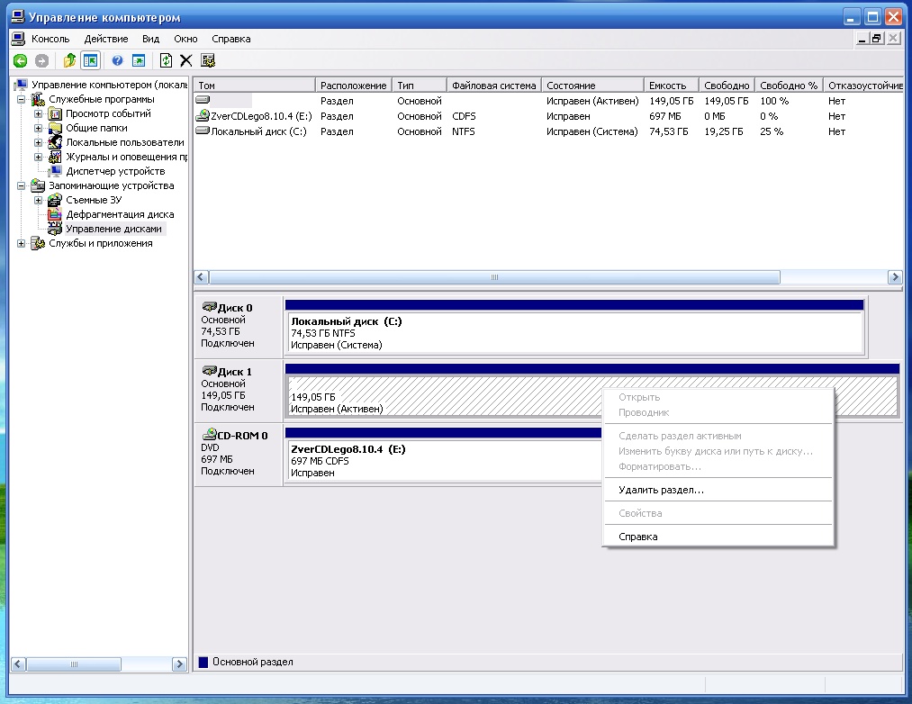Expand the Общие папки tree node
This screenshot has height=704, width=912.
[39, 128]
